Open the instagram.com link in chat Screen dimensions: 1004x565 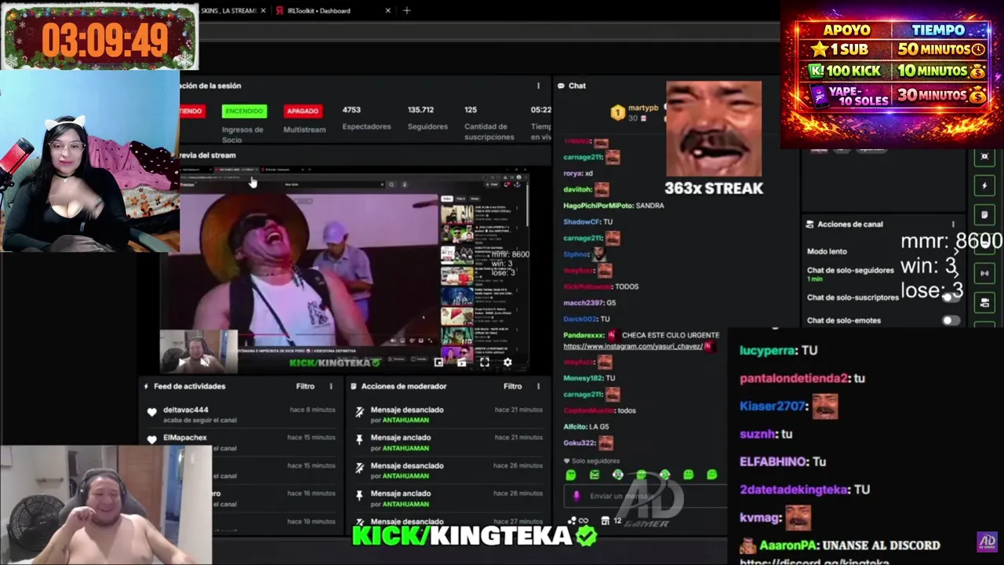pyautogui.click(x=631, y=346)
